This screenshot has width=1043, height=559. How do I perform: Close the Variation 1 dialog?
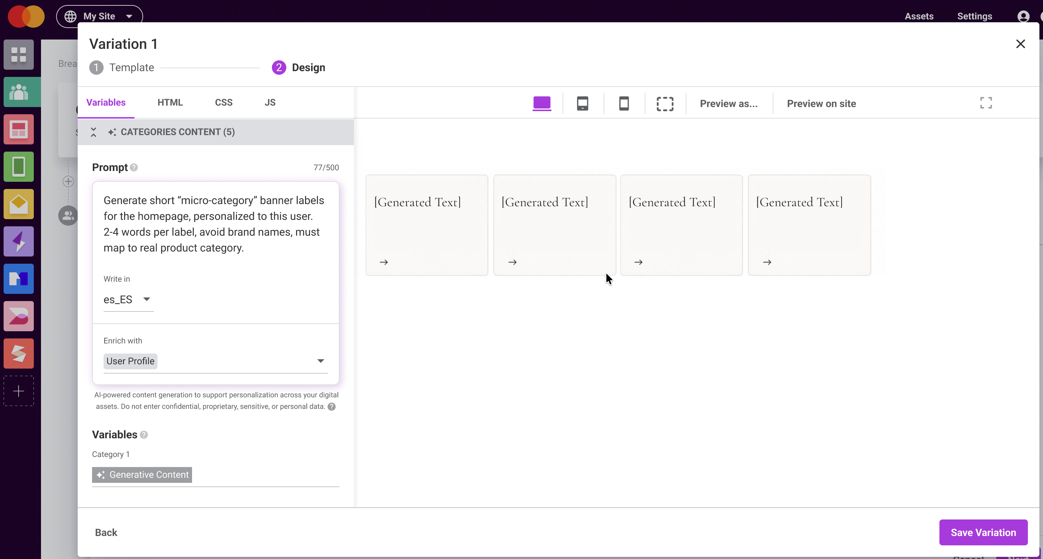point(1020,44)
